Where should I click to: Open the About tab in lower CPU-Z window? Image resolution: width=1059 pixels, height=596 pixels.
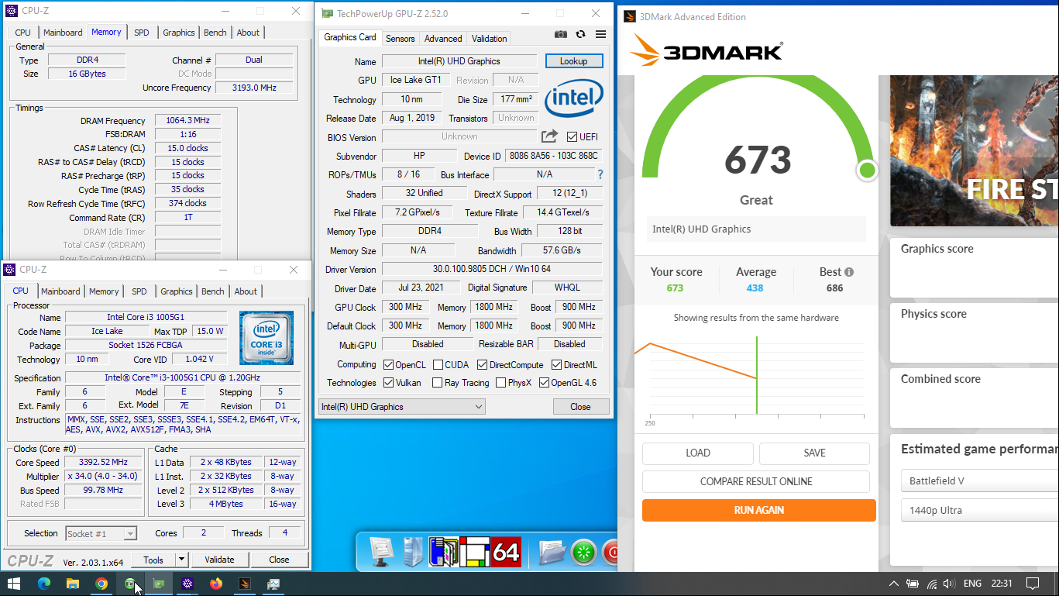[246, 291]
